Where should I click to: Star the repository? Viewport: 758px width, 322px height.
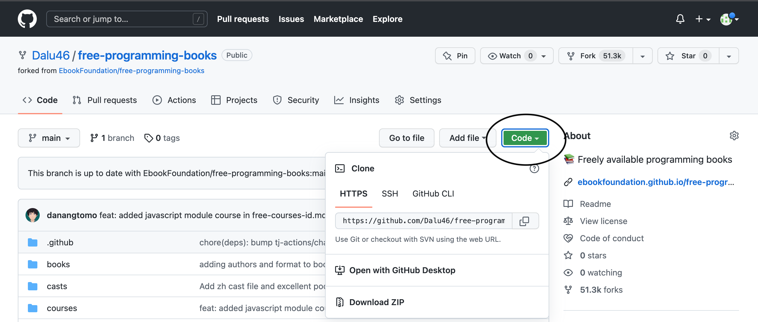[688, 56]
